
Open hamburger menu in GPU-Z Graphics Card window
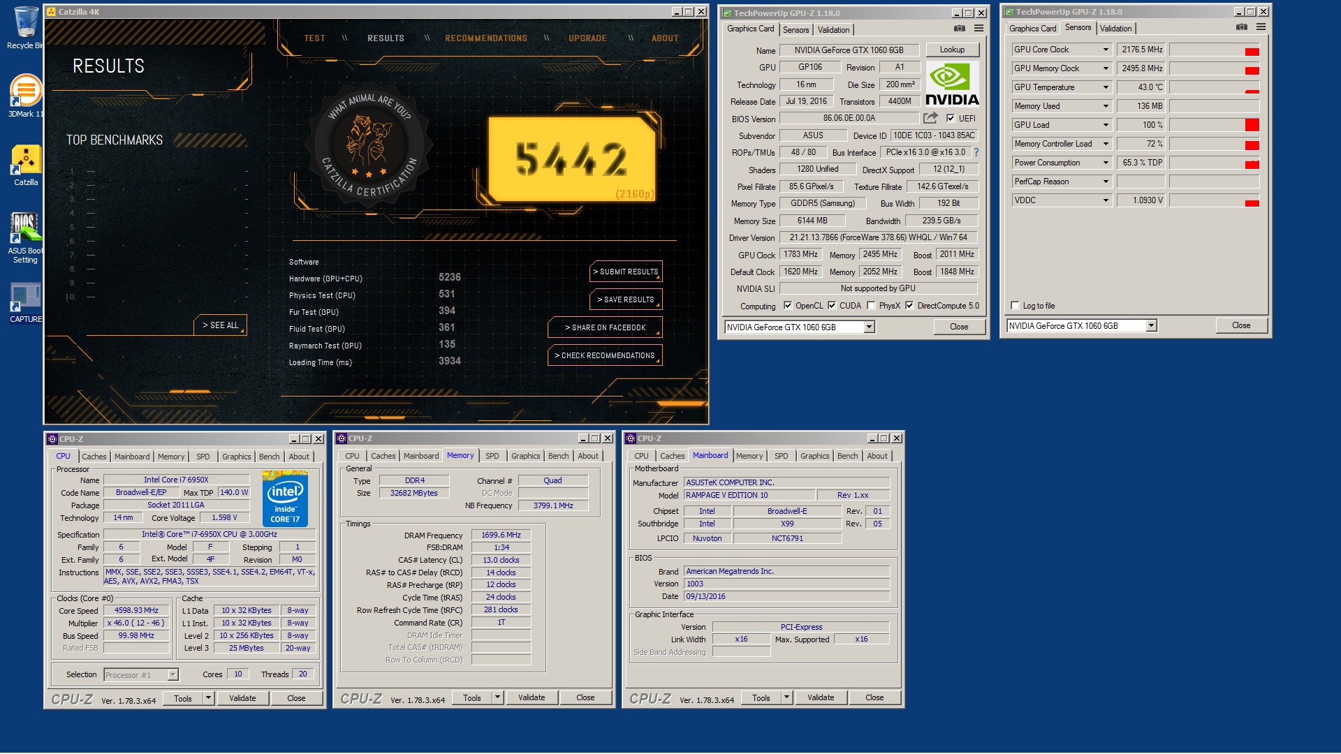(x=979, y=29)
